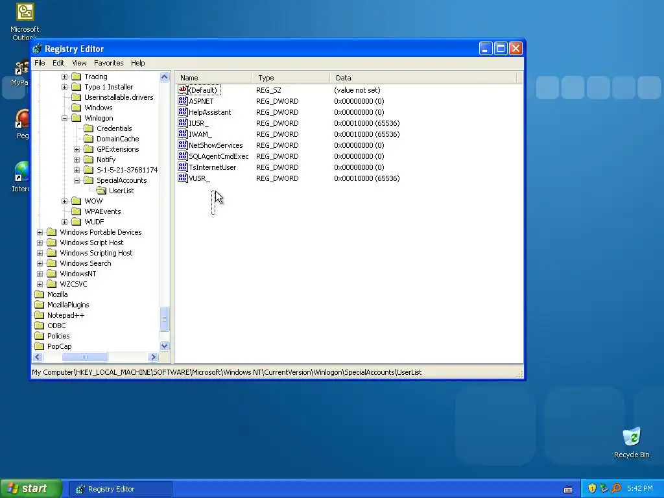
Task: Click the security shield tray icon
Action: point(592,488)
